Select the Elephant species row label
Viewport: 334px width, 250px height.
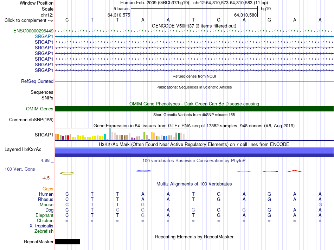pyautogui.click(x=44, y=215)
